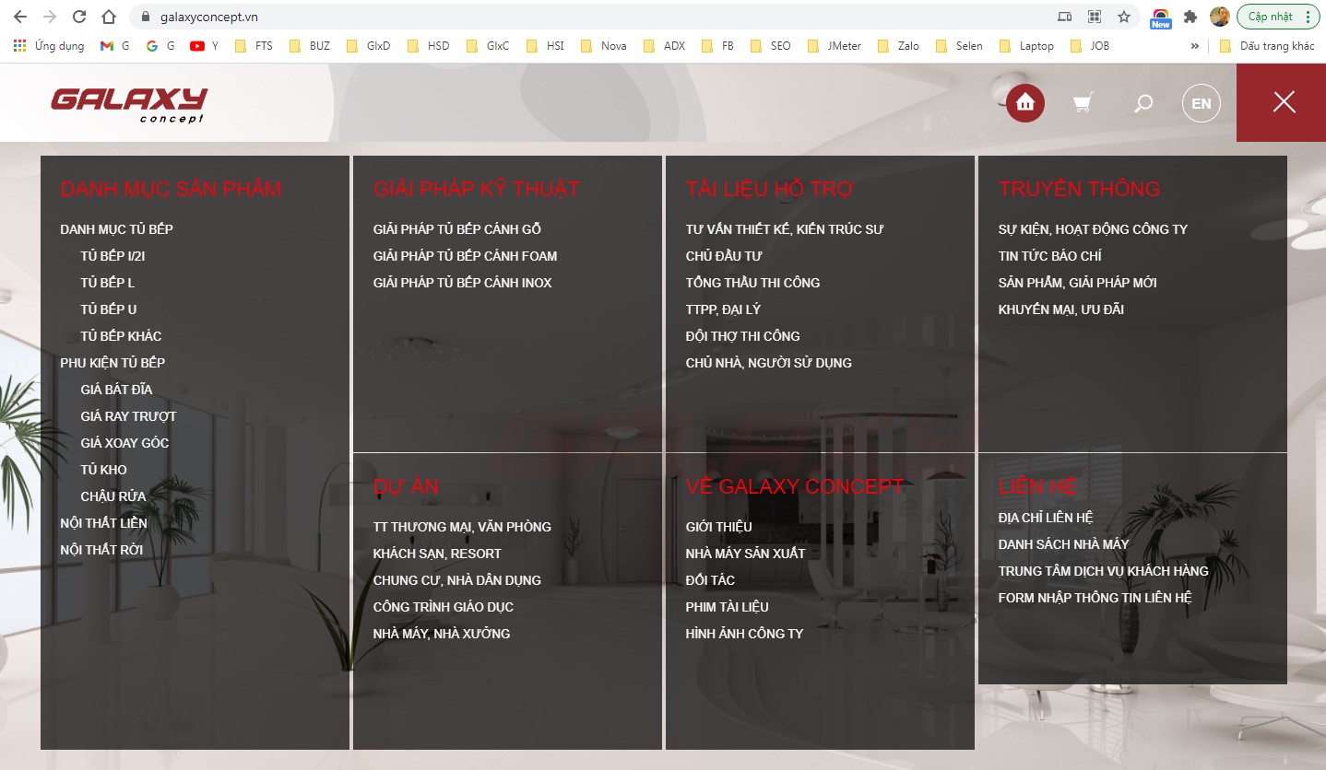Open TỦ KHO link
1326x770 pixels.
[103, 470]
